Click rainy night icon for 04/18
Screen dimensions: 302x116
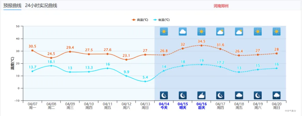point(239,95)
